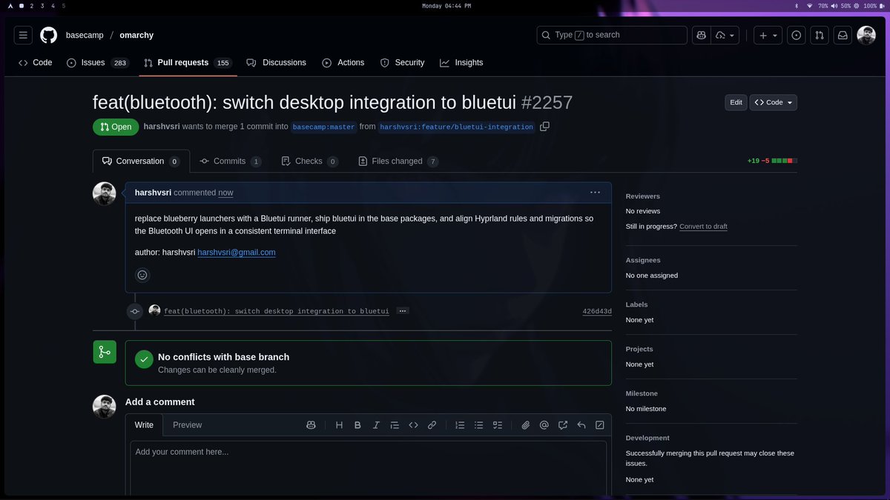The image size is (890, 500).
Task: Open slash commands icon in editor
Action: coord(600,425)
